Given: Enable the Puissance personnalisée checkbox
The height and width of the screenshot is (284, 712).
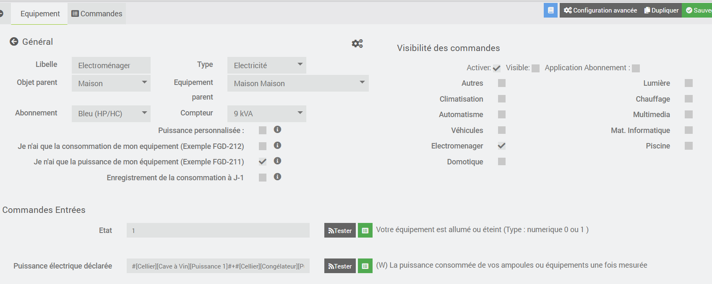Looking at the screenshot, I should (263, 130).
